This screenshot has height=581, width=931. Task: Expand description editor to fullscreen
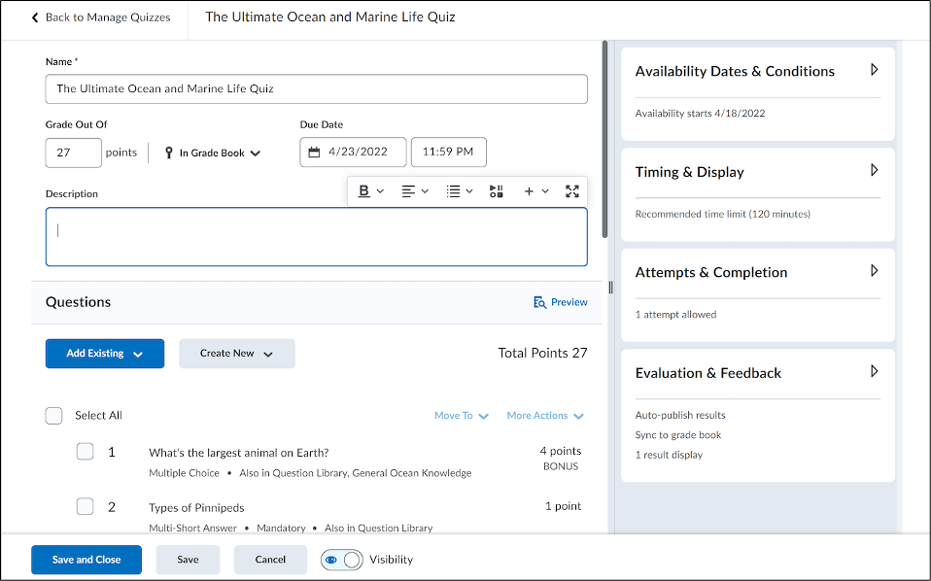click(572, 191)
